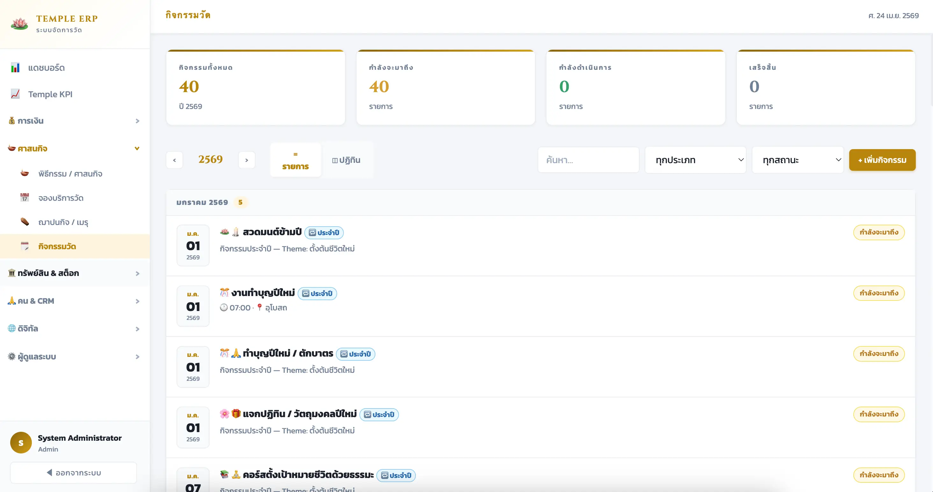
Task: Expand the ดิจิทัล sidebar section
Action: pyautogui.click(x=75, y=329)
